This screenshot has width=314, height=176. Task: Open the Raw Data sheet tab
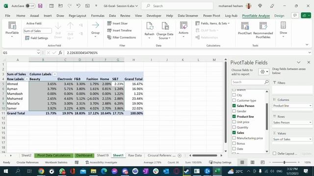pos(135,155)
